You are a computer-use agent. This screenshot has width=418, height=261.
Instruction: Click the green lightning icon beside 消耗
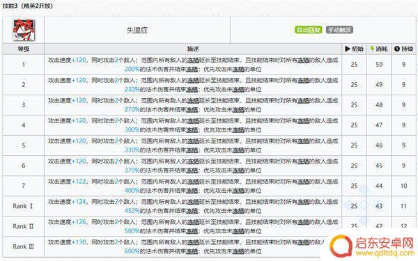click(x=372, y=49)
